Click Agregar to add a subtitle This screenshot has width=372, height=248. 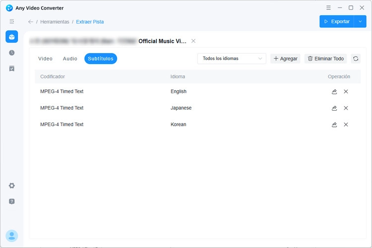[285, 59]
